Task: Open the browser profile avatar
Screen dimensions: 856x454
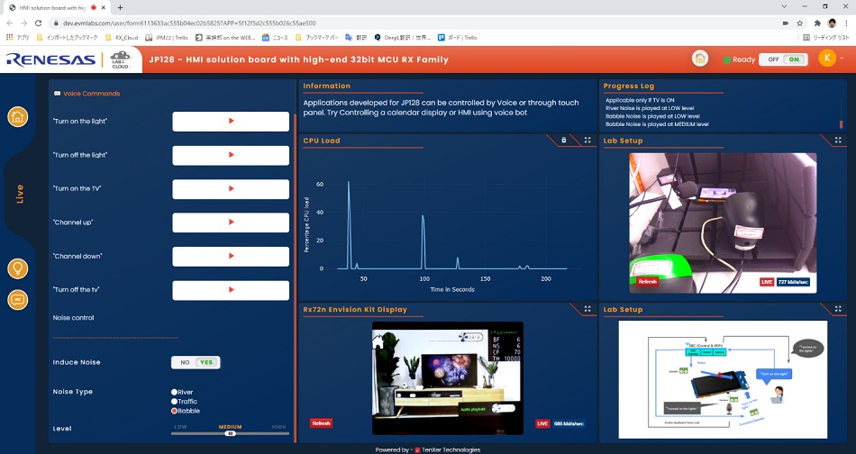Action: coord(832,23)
